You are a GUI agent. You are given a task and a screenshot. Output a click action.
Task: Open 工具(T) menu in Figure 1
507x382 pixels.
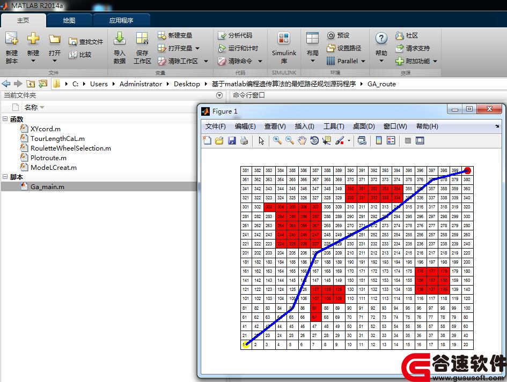pos(334,126)
